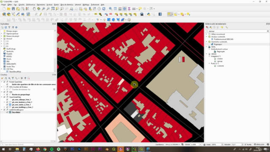Screen dimensions: 270x152
Task: Open Processing Toolbox history
Action: 214,27
